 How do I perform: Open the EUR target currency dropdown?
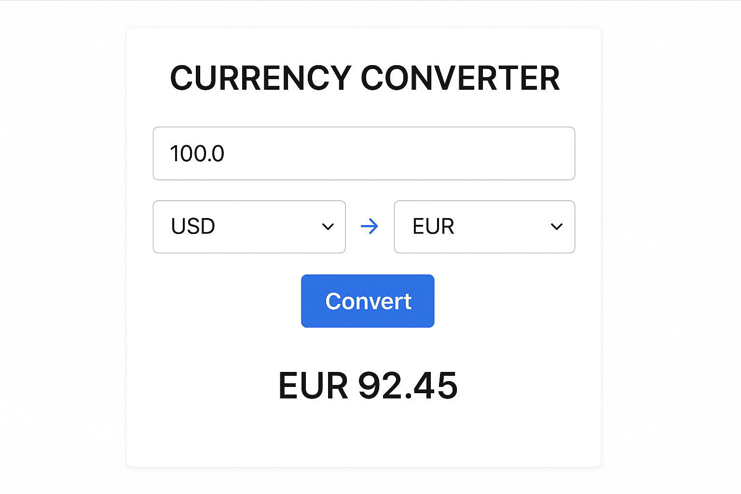[x=484, y=227]
